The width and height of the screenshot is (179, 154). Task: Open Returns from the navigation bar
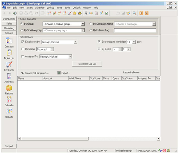pyautogui.click(x=9, y=90)
